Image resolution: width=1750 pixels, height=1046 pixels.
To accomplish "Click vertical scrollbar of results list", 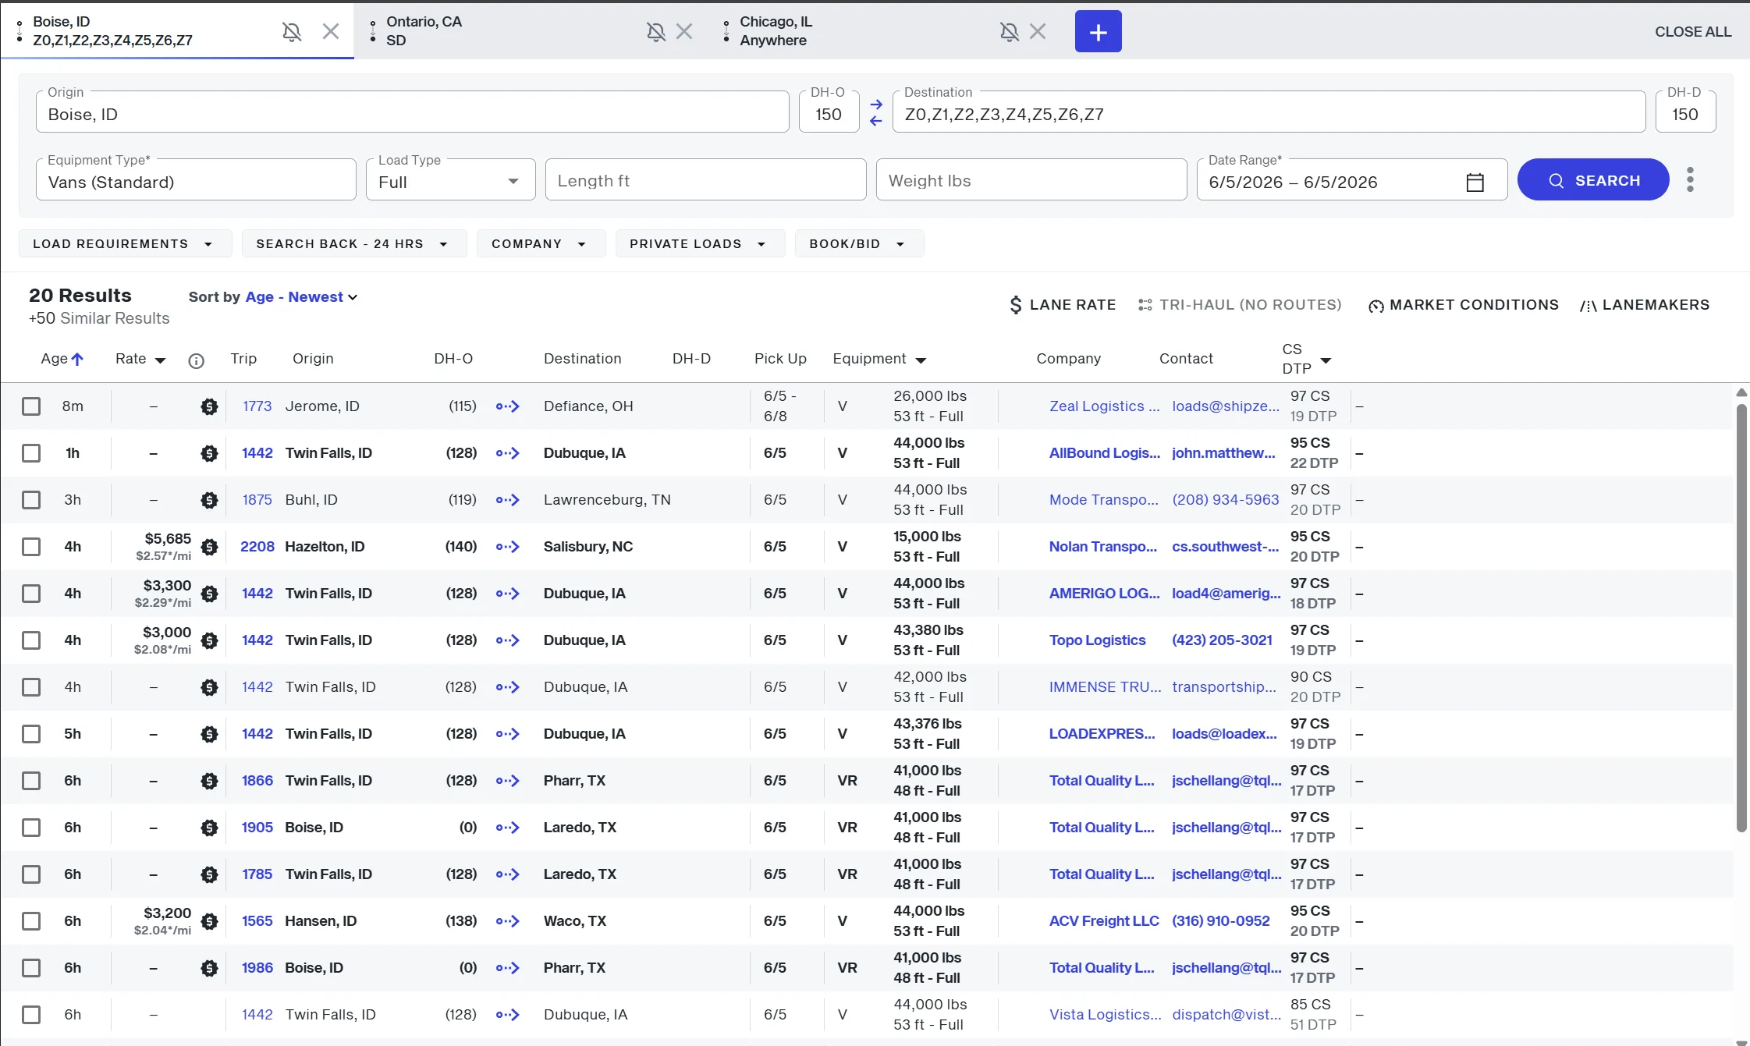I will pos(1741,616).
